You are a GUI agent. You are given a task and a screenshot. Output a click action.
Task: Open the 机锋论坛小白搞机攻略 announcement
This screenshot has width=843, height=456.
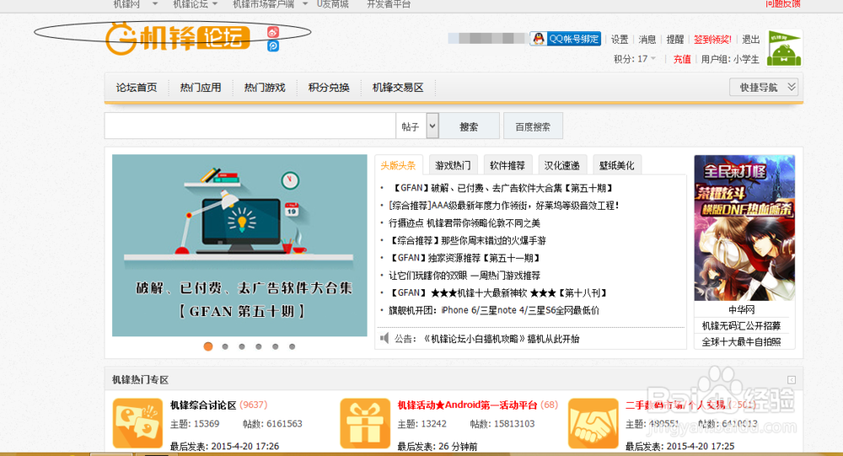[501, 339]
